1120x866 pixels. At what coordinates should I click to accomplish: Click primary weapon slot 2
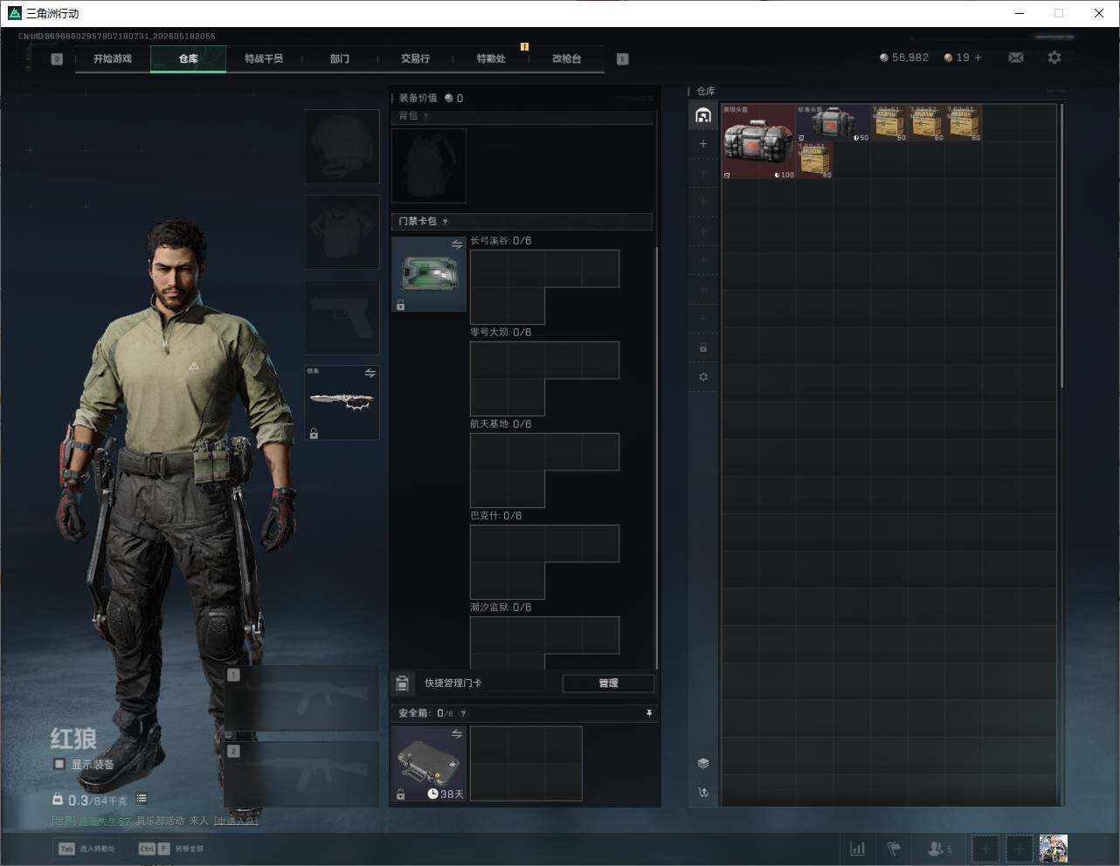point(302,774)
